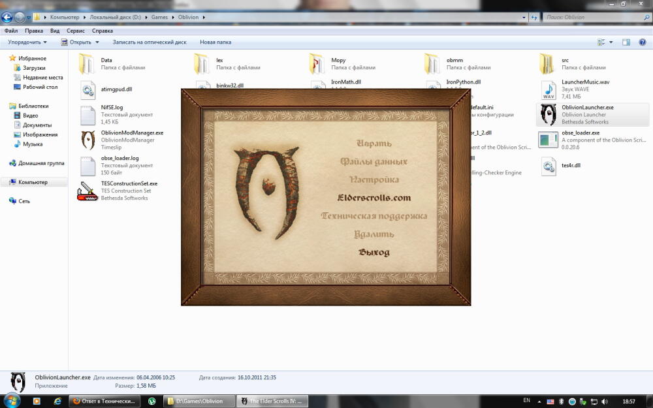653x408 pixels.
Task: Click the IronPython.dll file name
Action: [463, 82]
